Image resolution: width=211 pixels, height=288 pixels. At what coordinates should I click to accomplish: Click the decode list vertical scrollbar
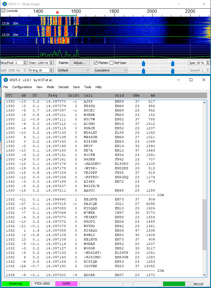click(x=204, y=225)
